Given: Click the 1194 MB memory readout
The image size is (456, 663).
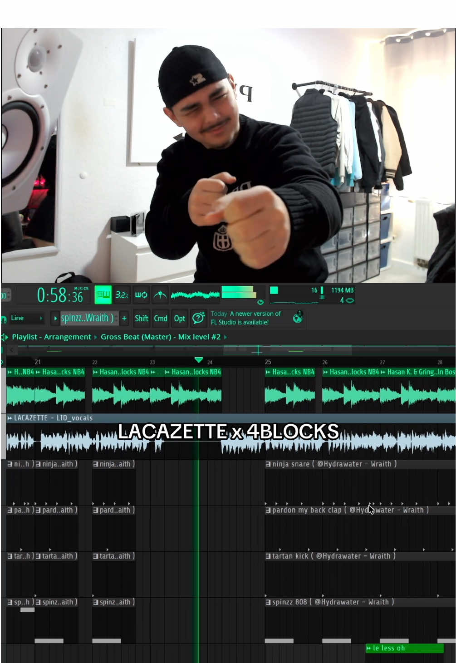Looking at the screenshot, I should pos(342,290).
